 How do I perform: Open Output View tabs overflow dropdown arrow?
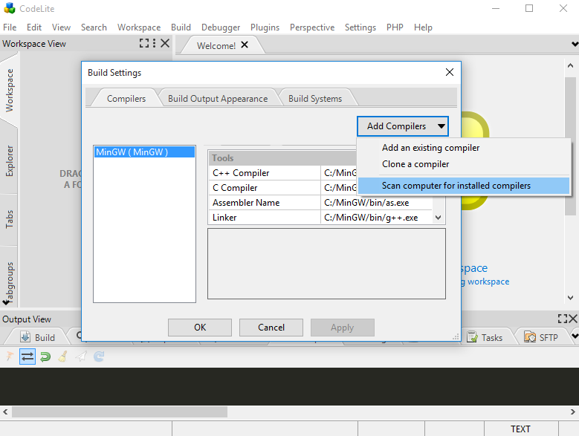pyautogui.click(x=575, y=336)
